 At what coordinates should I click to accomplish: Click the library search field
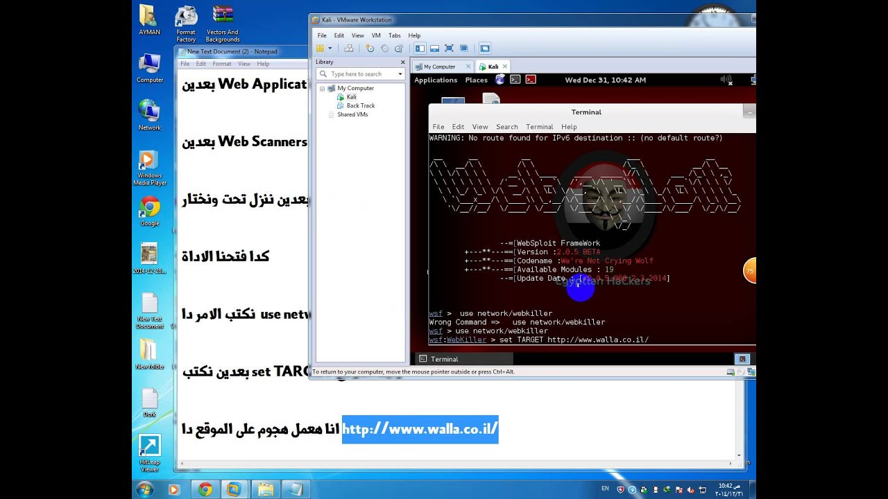coord(357,73)
